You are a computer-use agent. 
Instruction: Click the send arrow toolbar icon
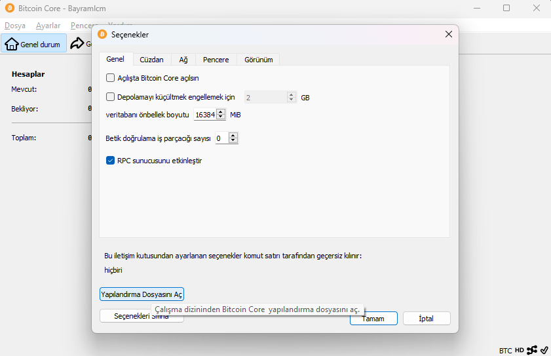pyautogui.click(x=77, y=44)
